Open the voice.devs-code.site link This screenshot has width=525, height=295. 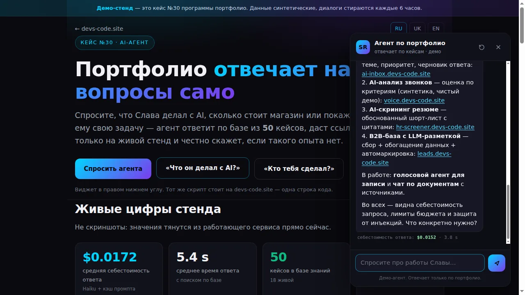tap(414, 100)
